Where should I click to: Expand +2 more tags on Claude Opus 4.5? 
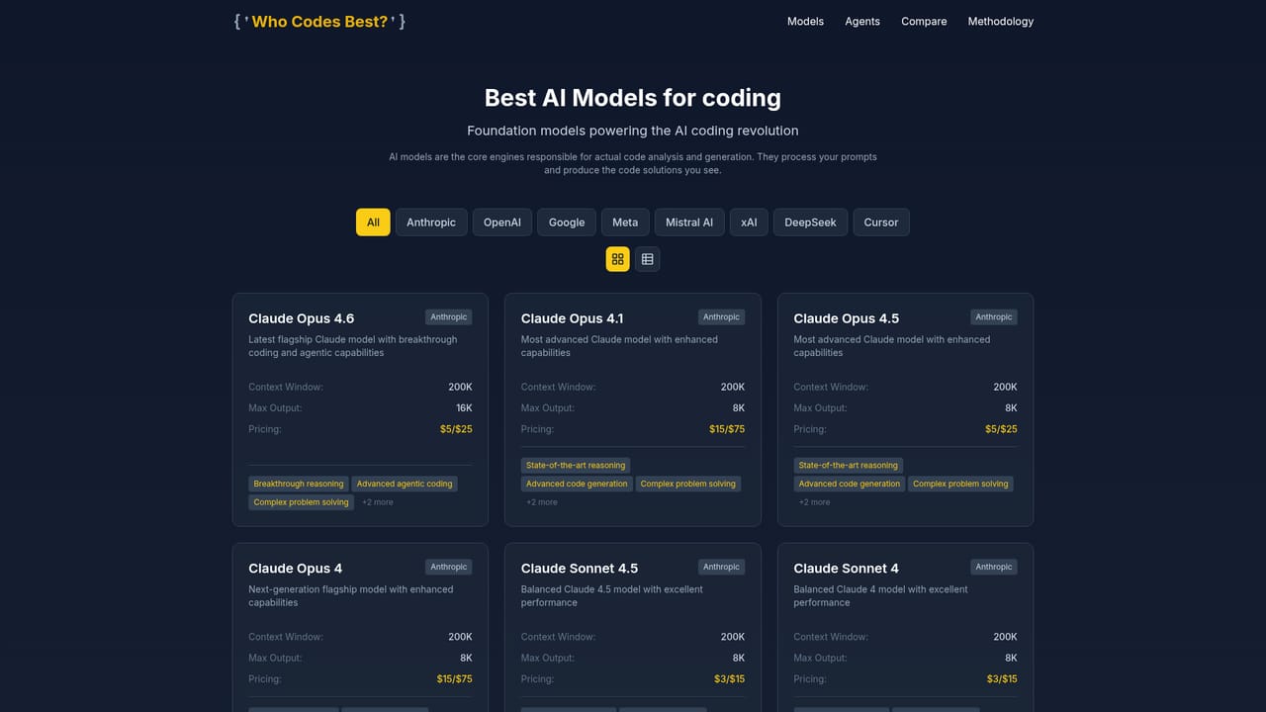[815, 502]
